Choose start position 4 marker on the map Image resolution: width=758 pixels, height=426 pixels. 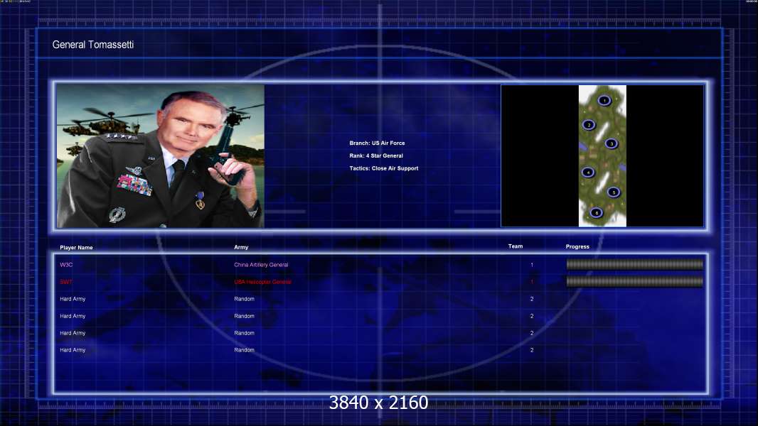588,172
